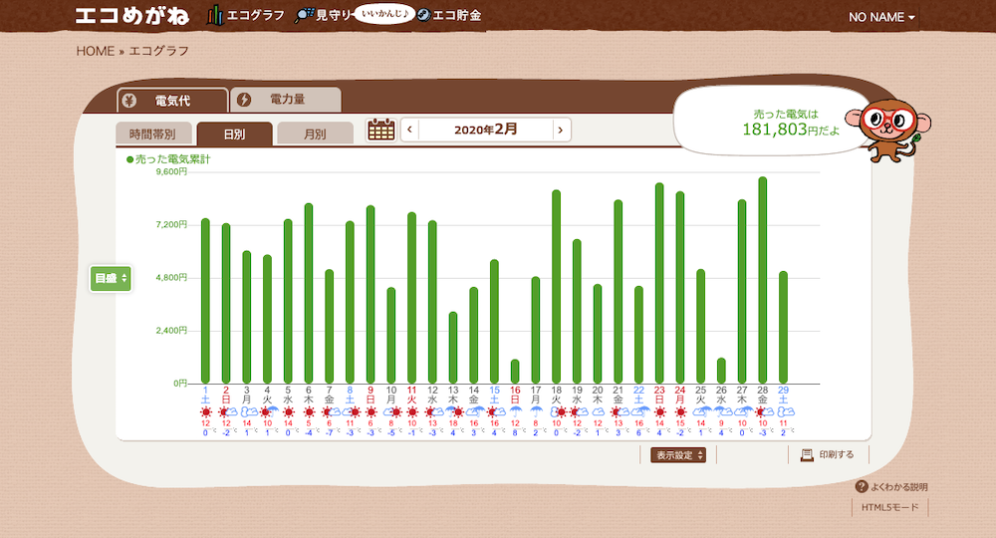
Task: Open 目盛 scale dropdown
Action: pyautogui.click(x=111, y=278)
